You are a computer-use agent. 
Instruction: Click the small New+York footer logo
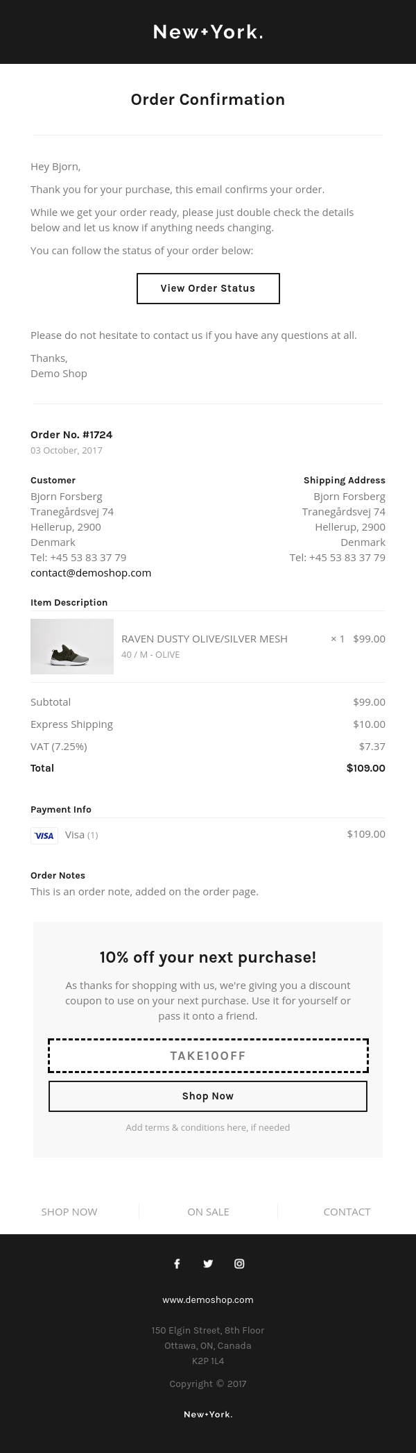point(208,1414)
